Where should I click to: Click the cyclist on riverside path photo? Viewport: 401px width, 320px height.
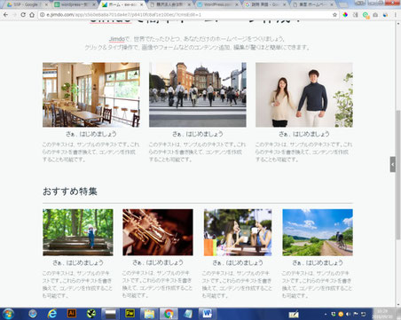318,232
